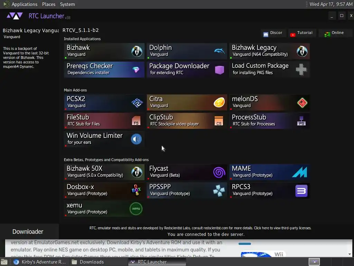
Task: Click 'Dependencies installer' subtitle text
Action: pyautogui.click(x=88, y=73)
